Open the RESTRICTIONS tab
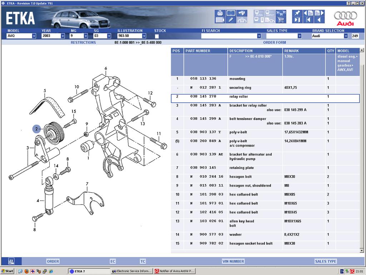The image size is (366, 275). tap(83, 42)
